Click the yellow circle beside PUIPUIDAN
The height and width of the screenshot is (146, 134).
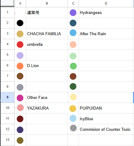pyautogui.click(x=73, y=109)
